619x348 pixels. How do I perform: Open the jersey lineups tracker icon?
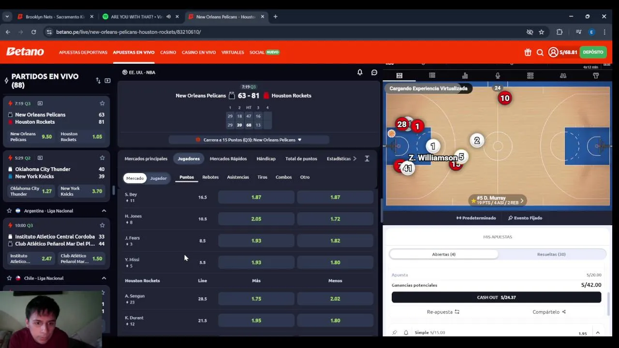[596, 75]
